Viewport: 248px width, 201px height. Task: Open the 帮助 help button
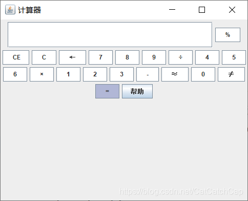tap(137, 91)
